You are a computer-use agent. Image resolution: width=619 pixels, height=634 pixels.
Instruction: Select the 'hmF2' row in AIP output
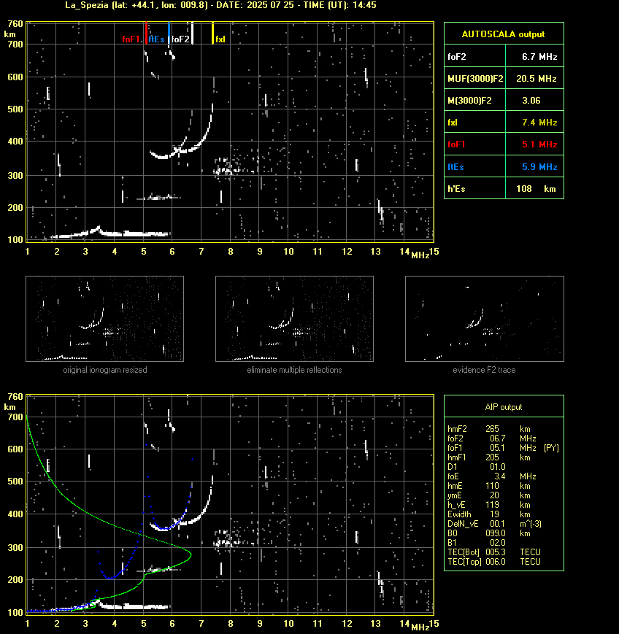pos(503,429)
